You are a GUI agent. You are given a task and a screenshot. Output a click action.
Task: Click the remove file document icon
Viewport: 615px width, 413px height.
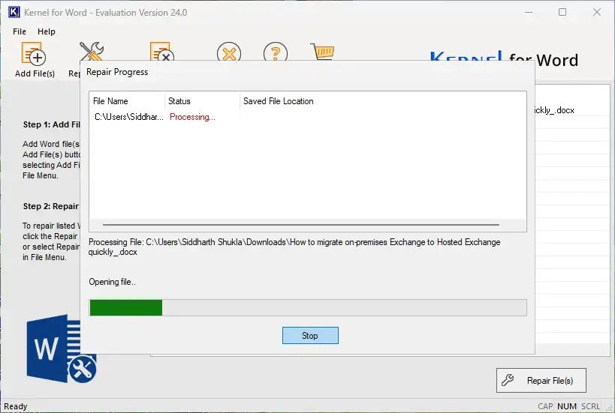coord(161,51)
